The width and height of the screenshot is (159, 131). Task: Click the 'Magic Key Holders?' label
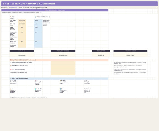13,42
